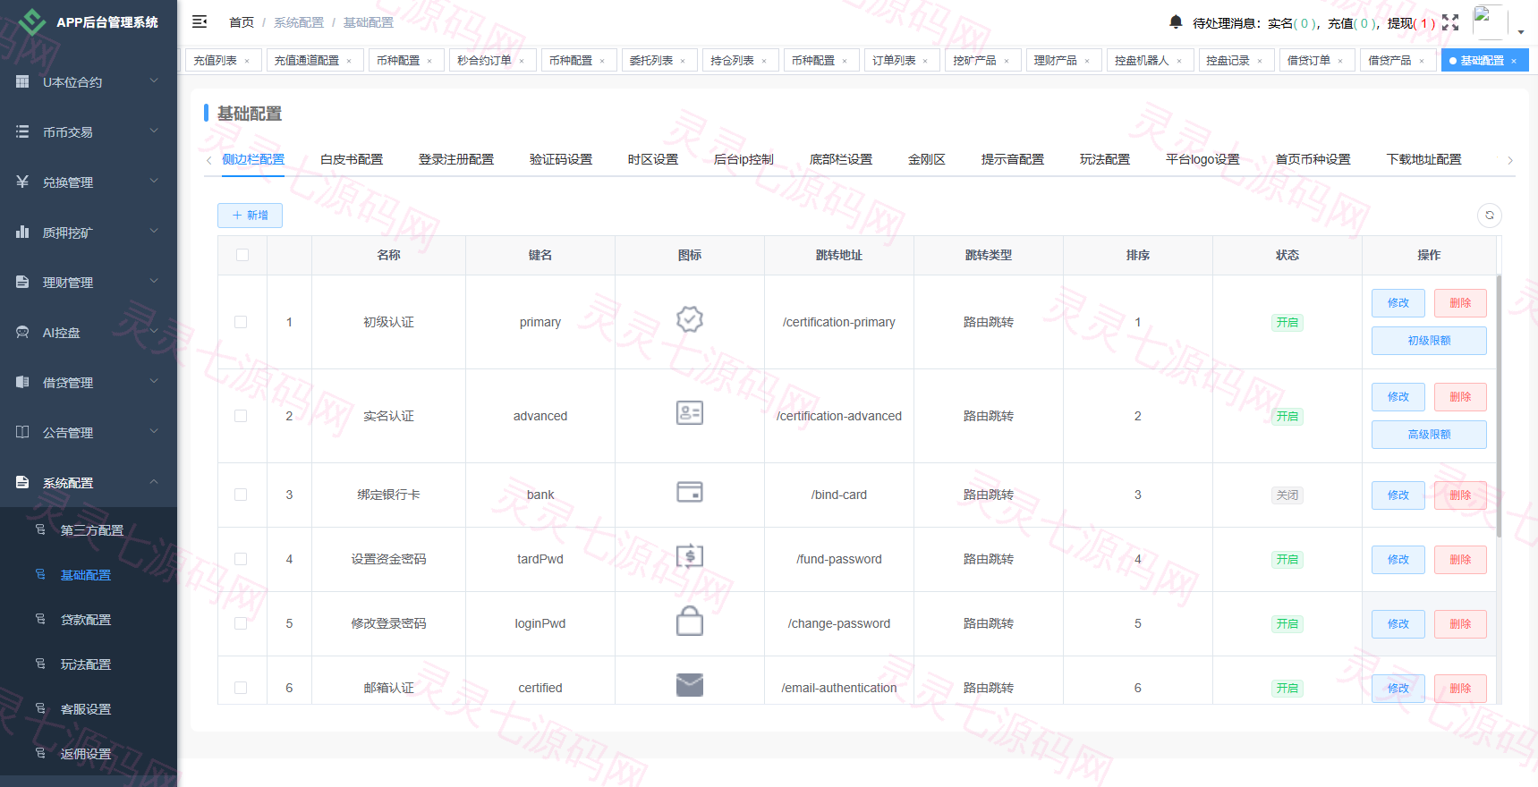Click the 质押挖矿 bar chart icon
The image size is (1538, 787).
[22, 232]
